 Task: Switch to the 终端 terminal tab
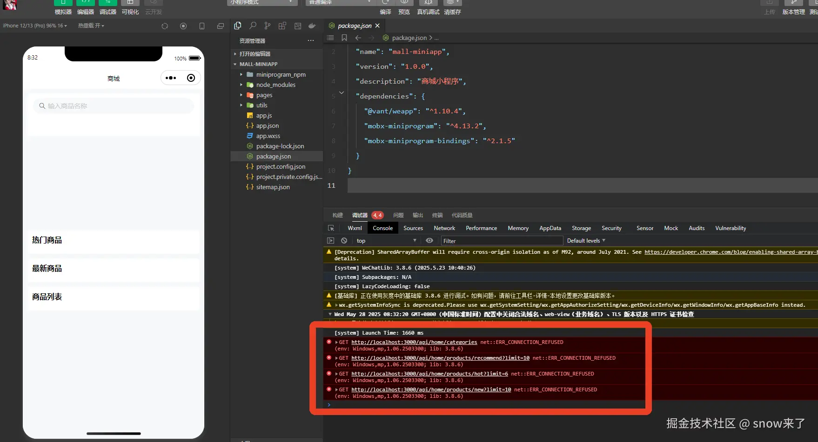pyautogui.click(x=437, y=215)
